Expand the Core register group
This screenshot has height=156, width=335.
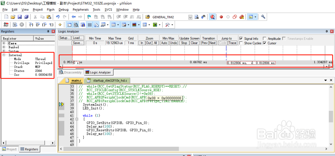(x=4, y=43)
